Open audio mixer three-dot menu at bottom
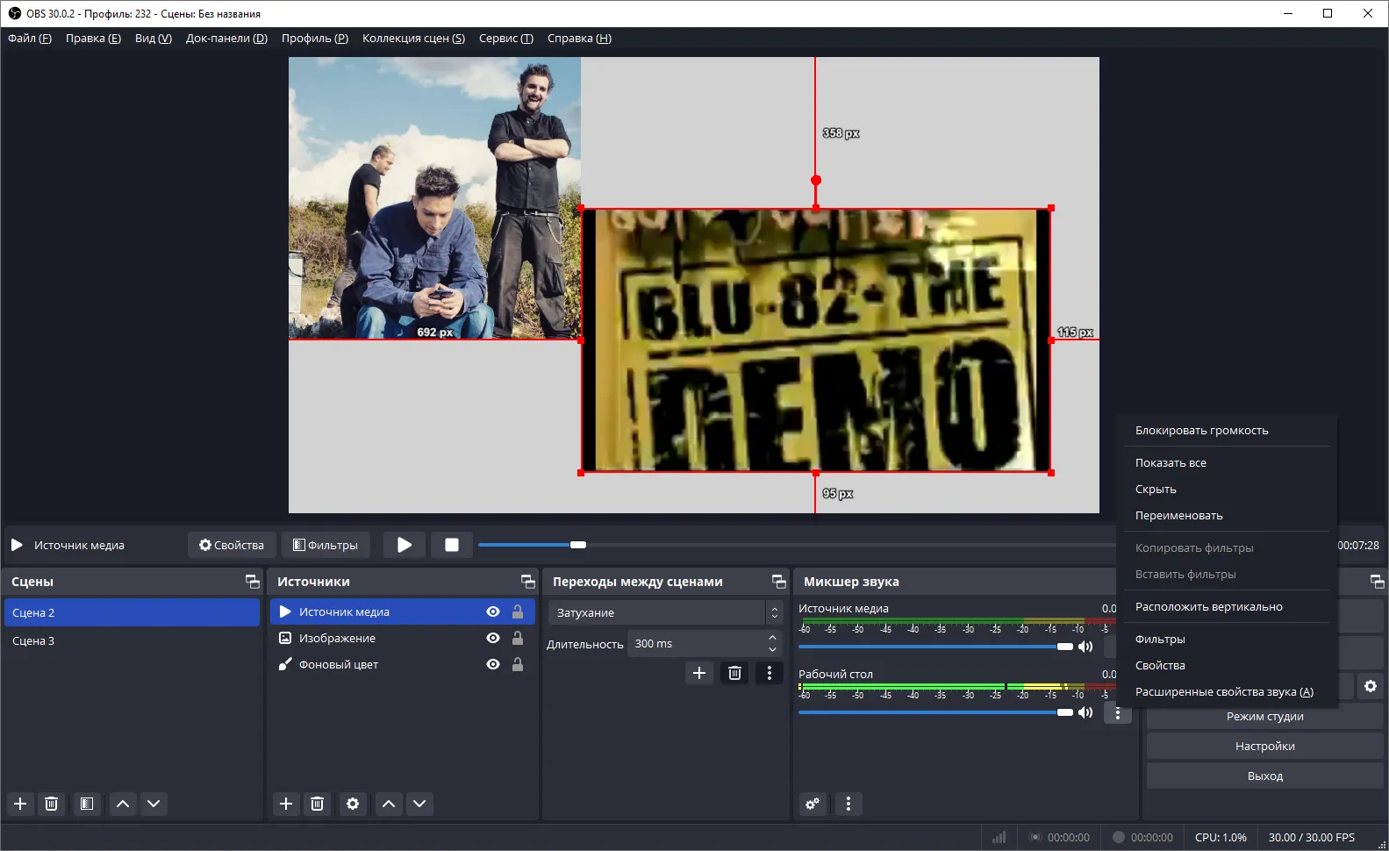 point(848,804)
